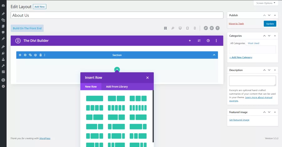This screenshot has height=147, width=282.
Task: Switch to wireframe view icon
Action: (165, 28)
